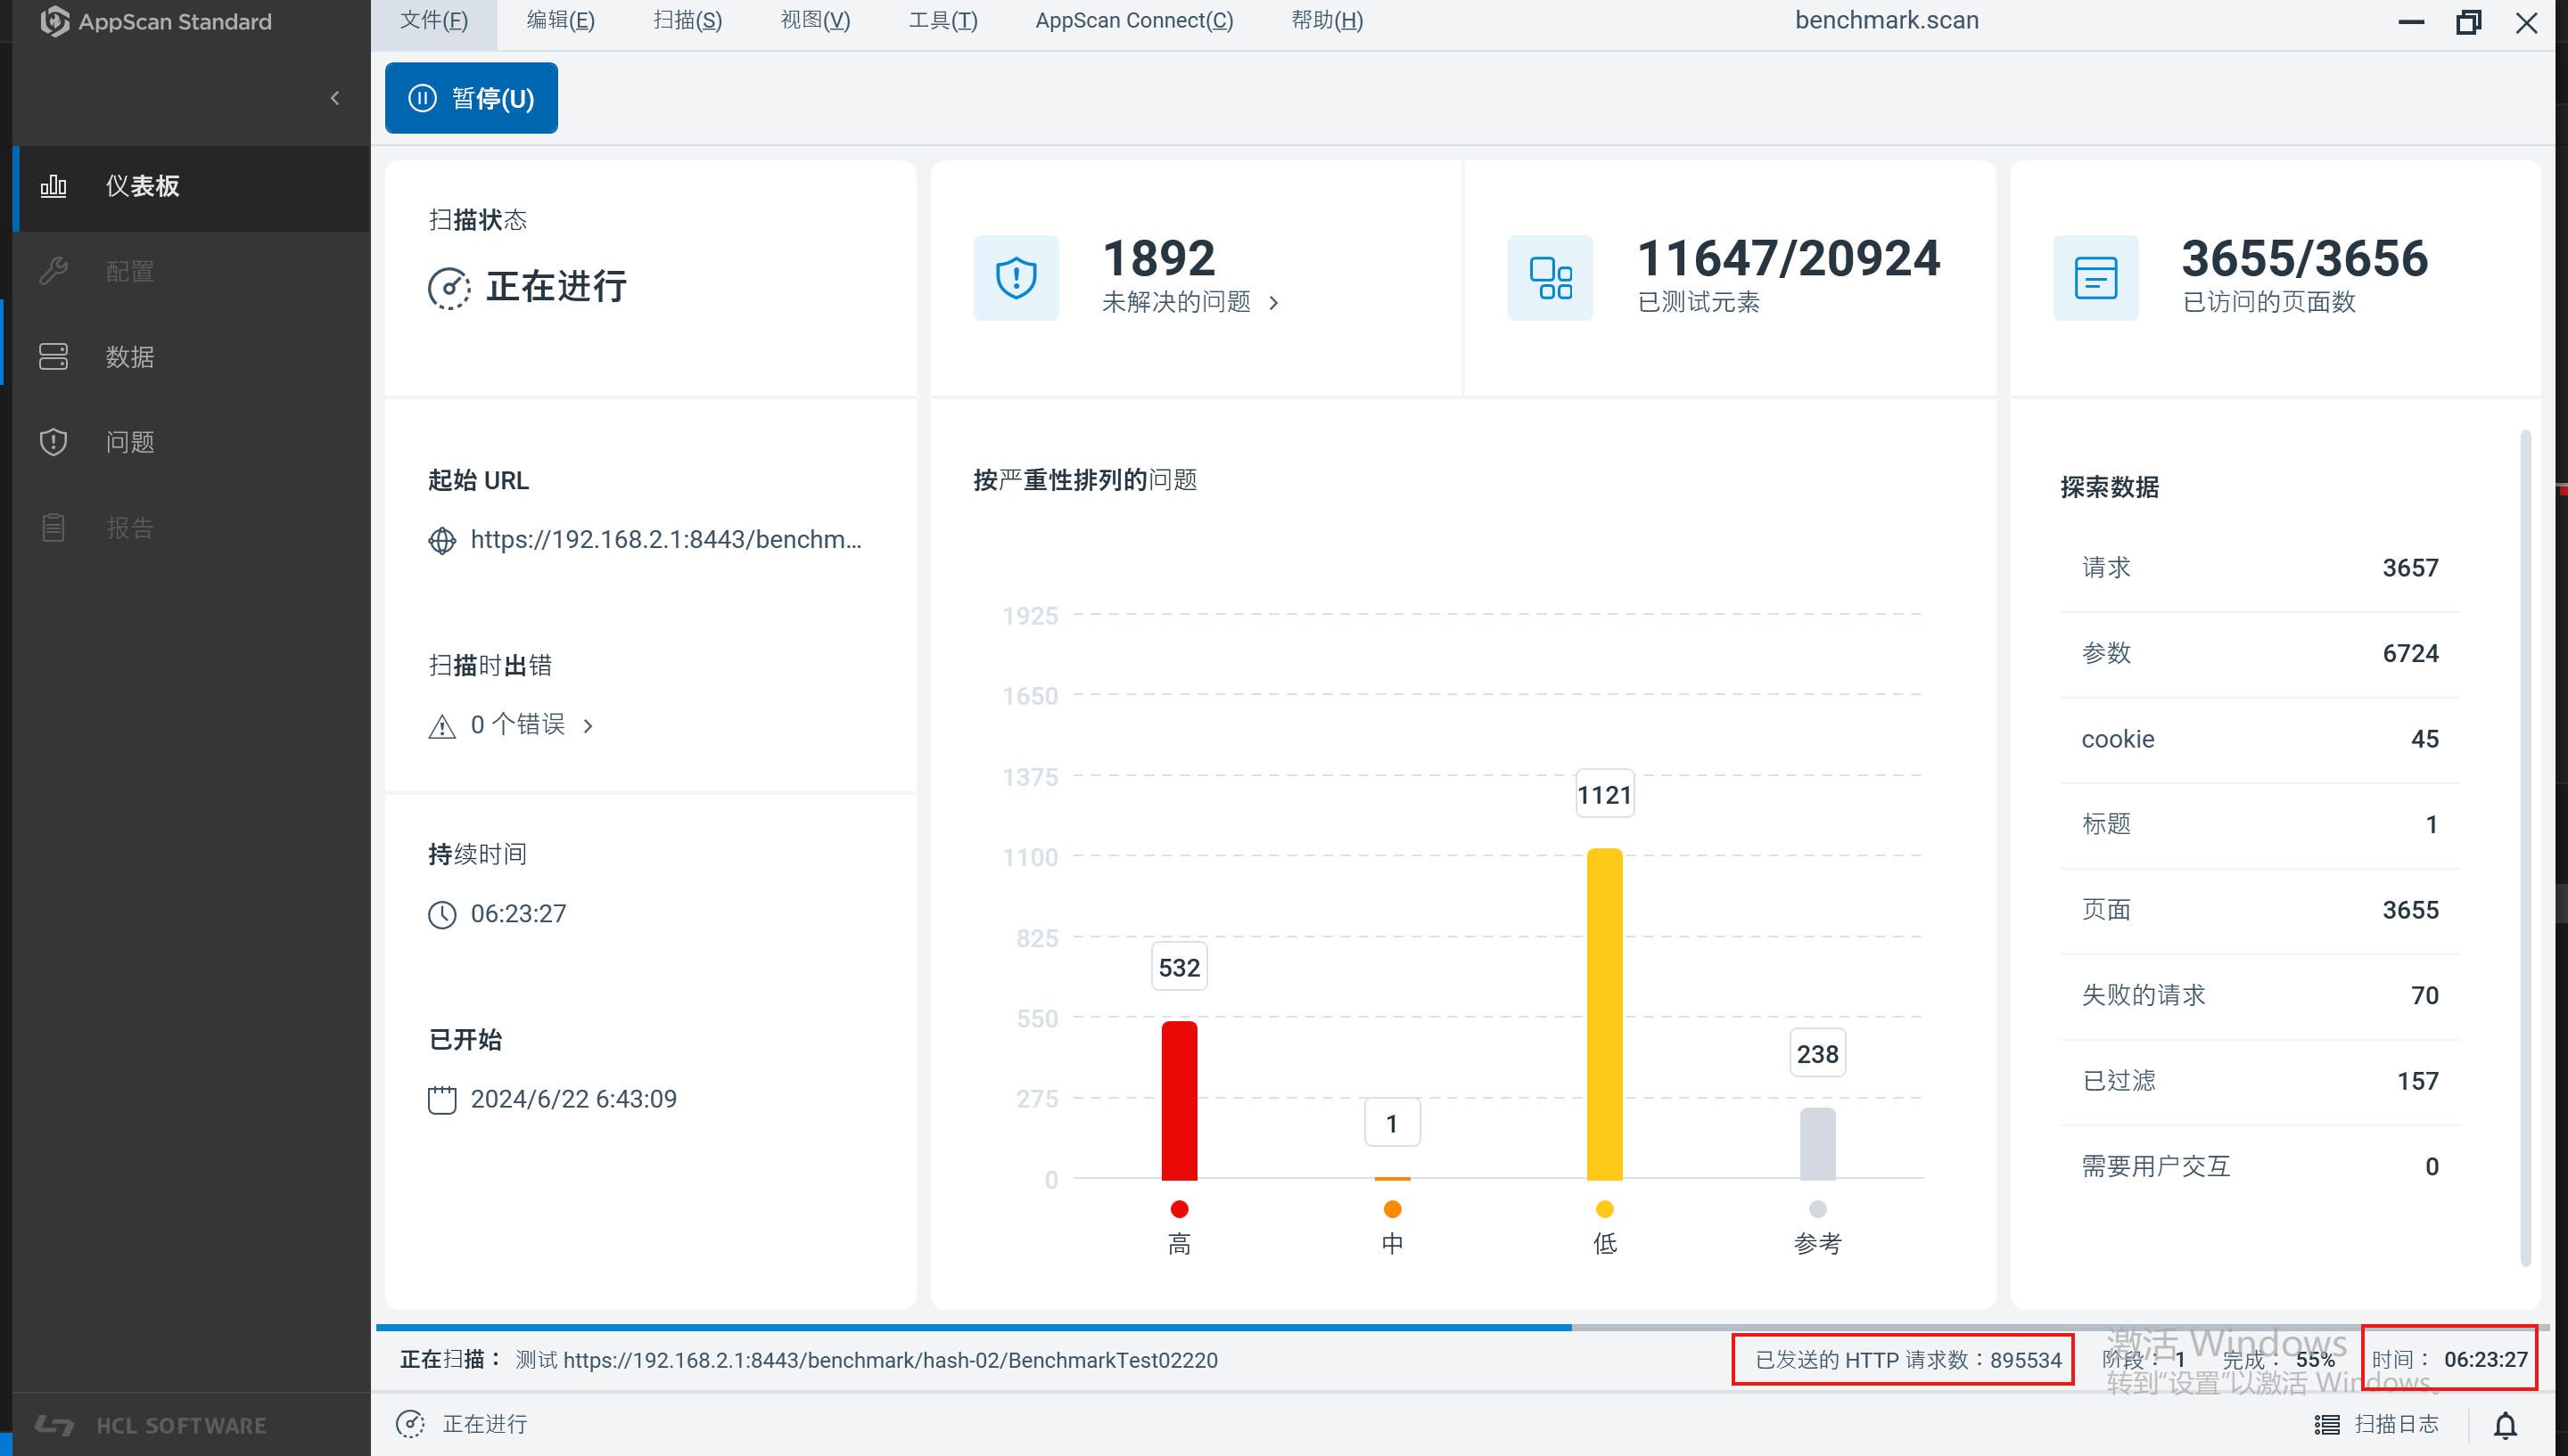
Task: Click the start URL globe icon
Action: tap(441, 540)
